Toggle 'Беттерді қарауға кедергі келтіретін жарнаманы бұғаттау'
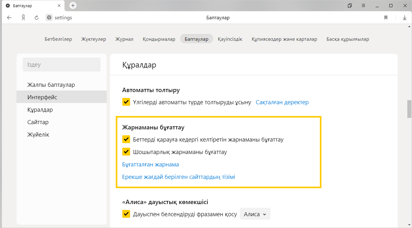Screen dimensions: 412x228 coord(126,139)
